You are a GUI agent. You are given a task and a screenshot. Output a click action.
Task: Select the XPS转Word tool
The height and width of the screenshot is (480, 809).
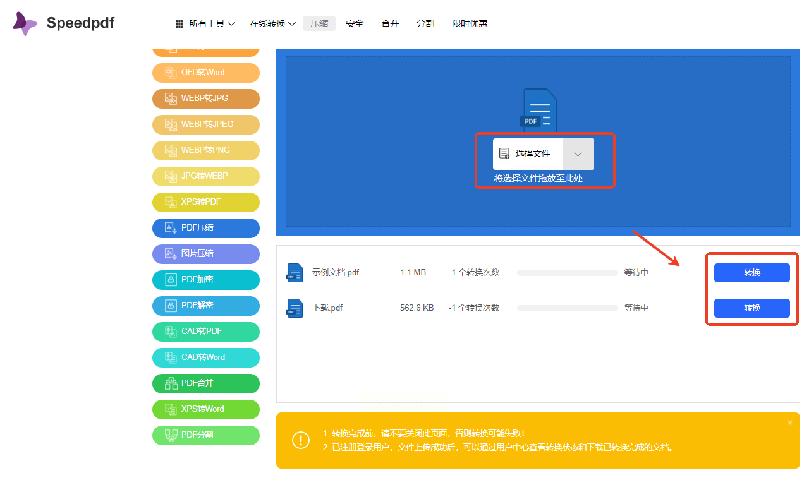[x=206, y=409]
